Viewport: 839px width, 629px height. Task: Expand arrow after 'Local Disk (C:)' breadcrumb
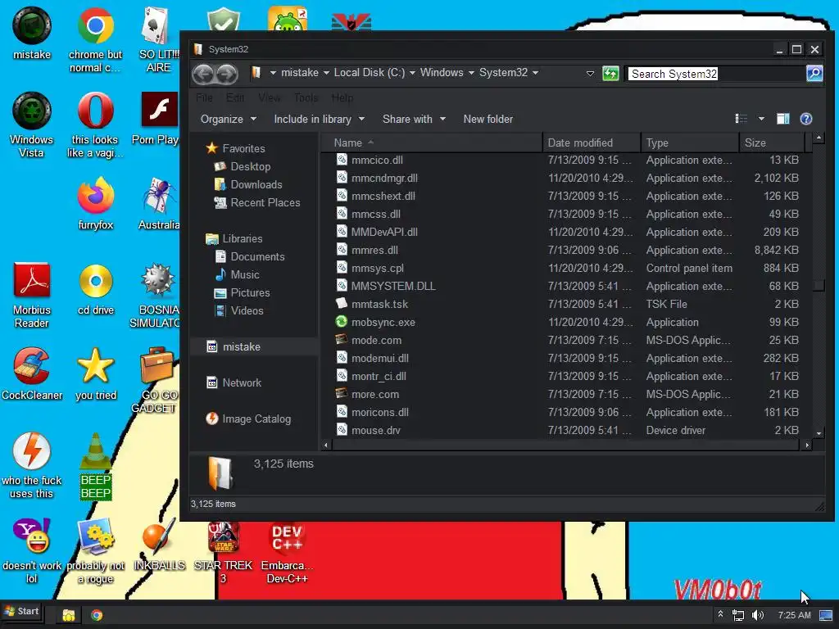coord(412,73)
